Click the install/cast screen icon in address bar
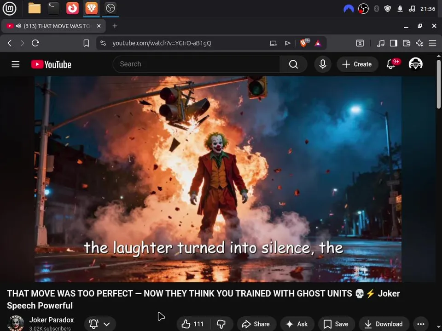 (x=273, y=43)
